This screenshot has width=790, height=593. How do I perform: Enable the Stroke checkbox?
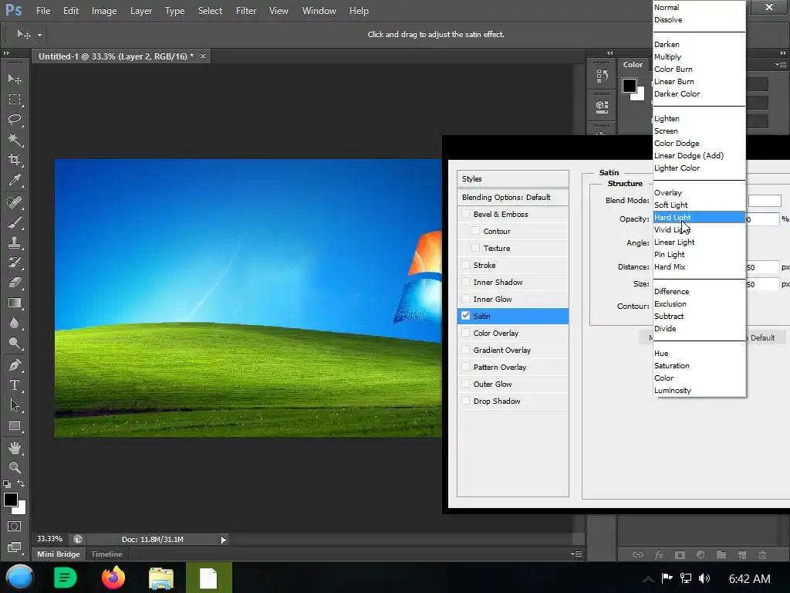(465, 265)
